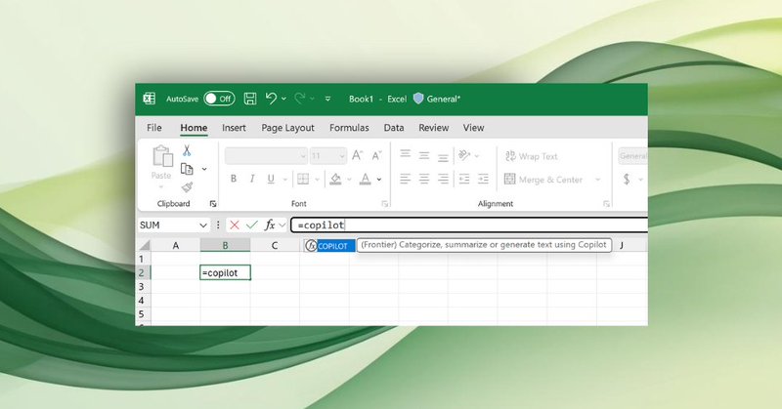782x409 pixels.
Task: Switch to the Formulas tab
Action: tap(349, 128)
